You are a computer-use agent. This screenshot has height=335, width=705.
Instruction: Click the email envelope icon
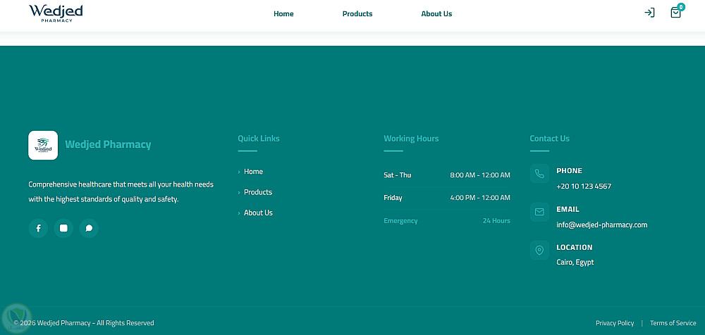click(539, 212)
